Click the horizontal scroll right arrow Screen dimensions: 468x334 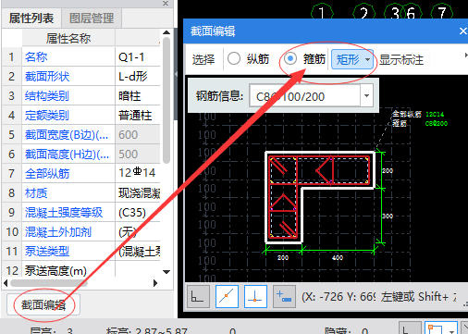click(x=155, y=283)
